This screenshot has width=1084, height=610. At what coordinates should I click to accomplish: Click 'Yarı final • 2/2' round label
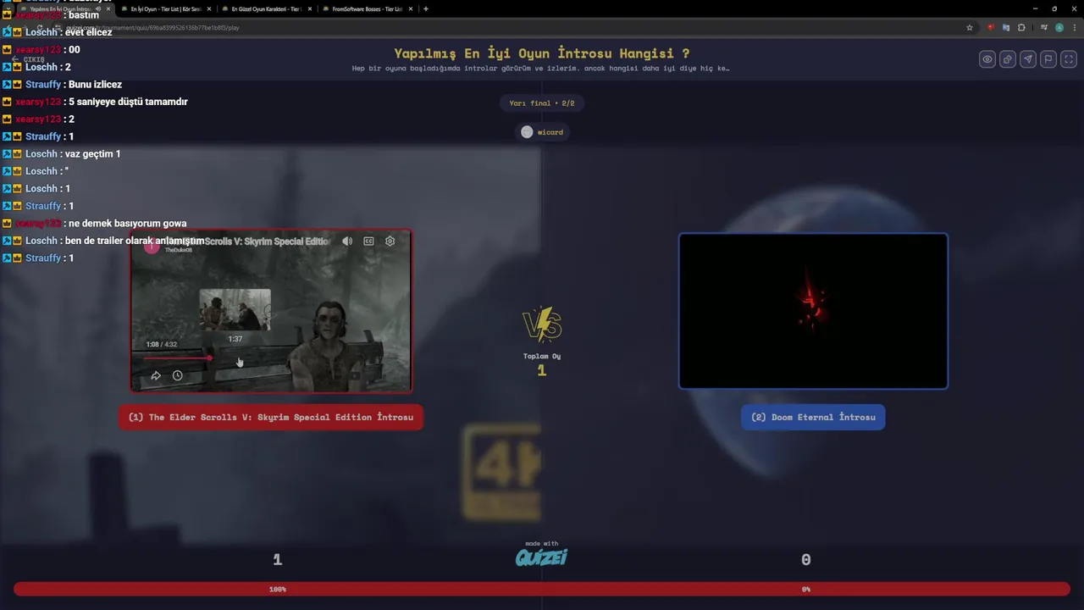point(542,103)
